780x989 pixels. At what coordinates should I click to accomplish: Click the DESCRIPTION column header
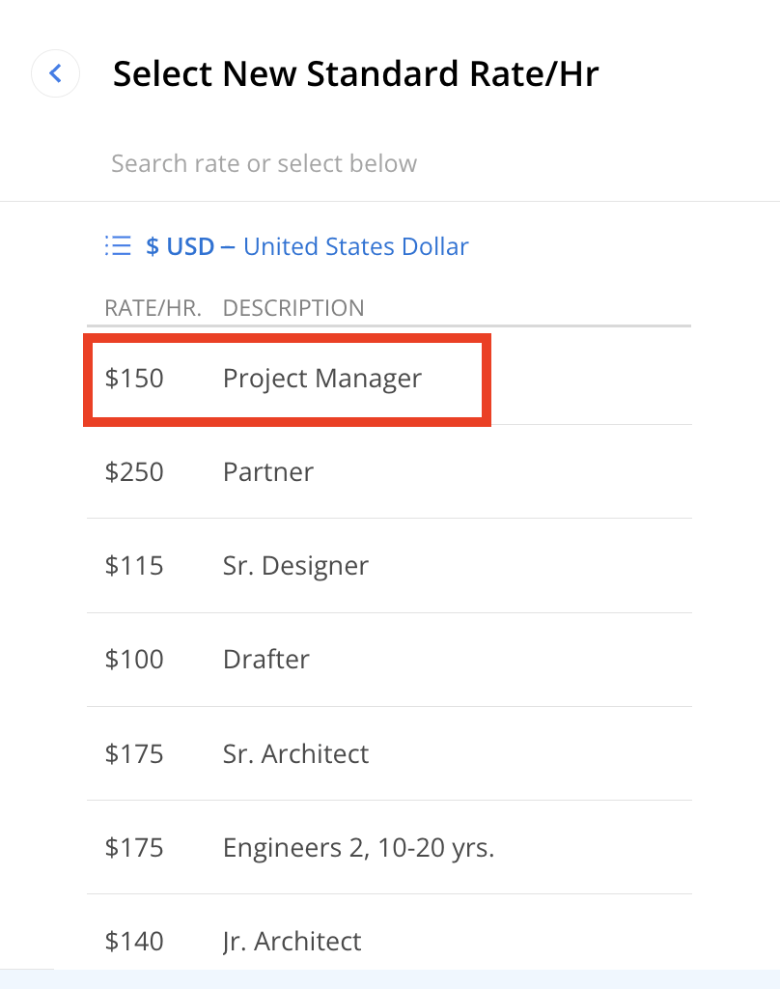[x=293, y=308]
